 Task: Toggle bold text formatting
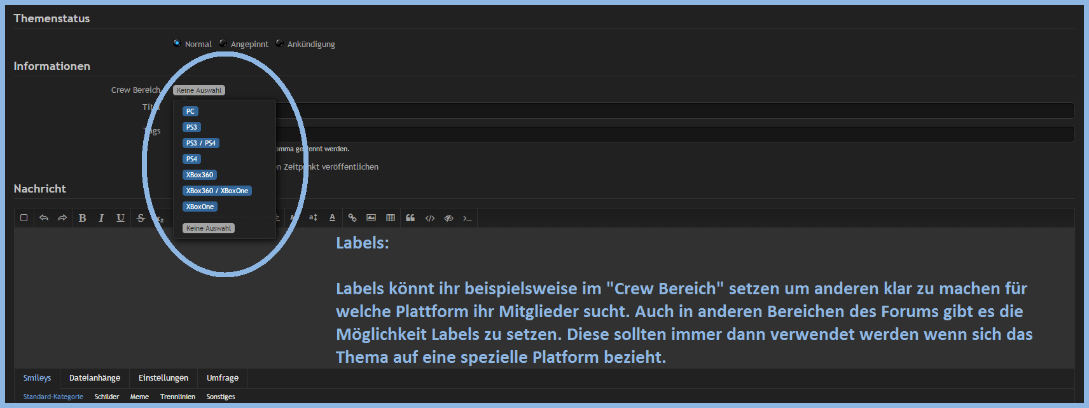pos(83,218)
